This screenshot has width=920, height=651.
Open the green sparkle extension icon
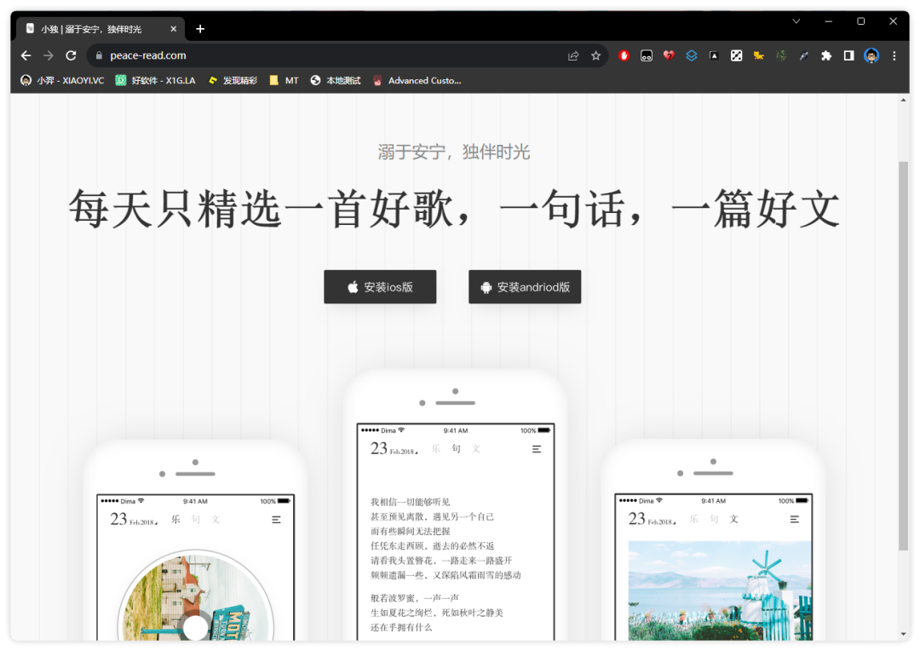coord(781,55)
